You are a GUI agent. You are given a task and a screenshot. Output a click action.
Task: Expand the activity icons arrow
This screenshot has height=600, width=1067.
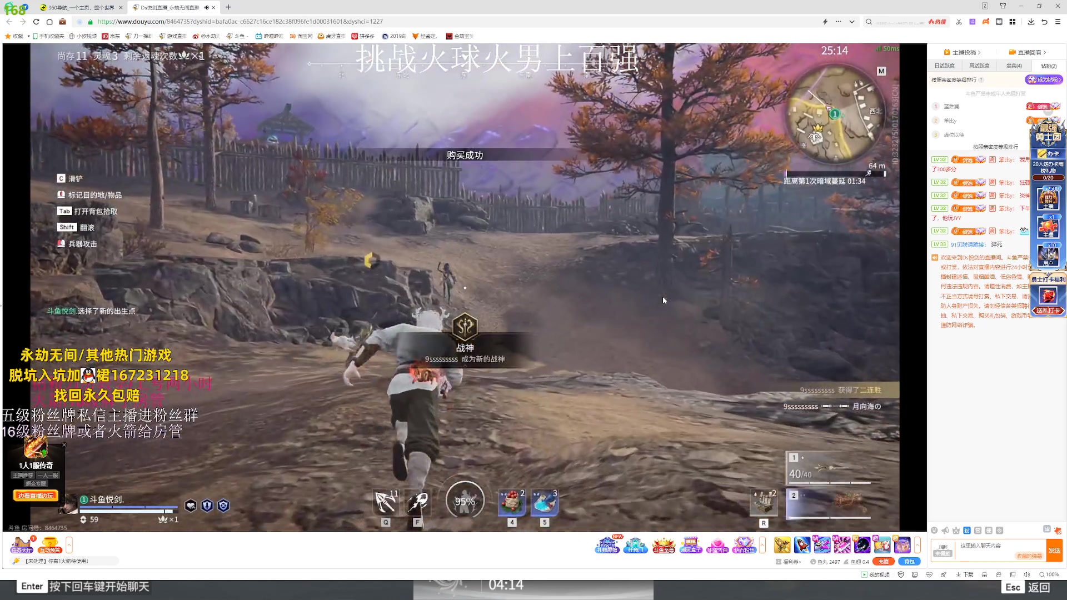(762, 545)
